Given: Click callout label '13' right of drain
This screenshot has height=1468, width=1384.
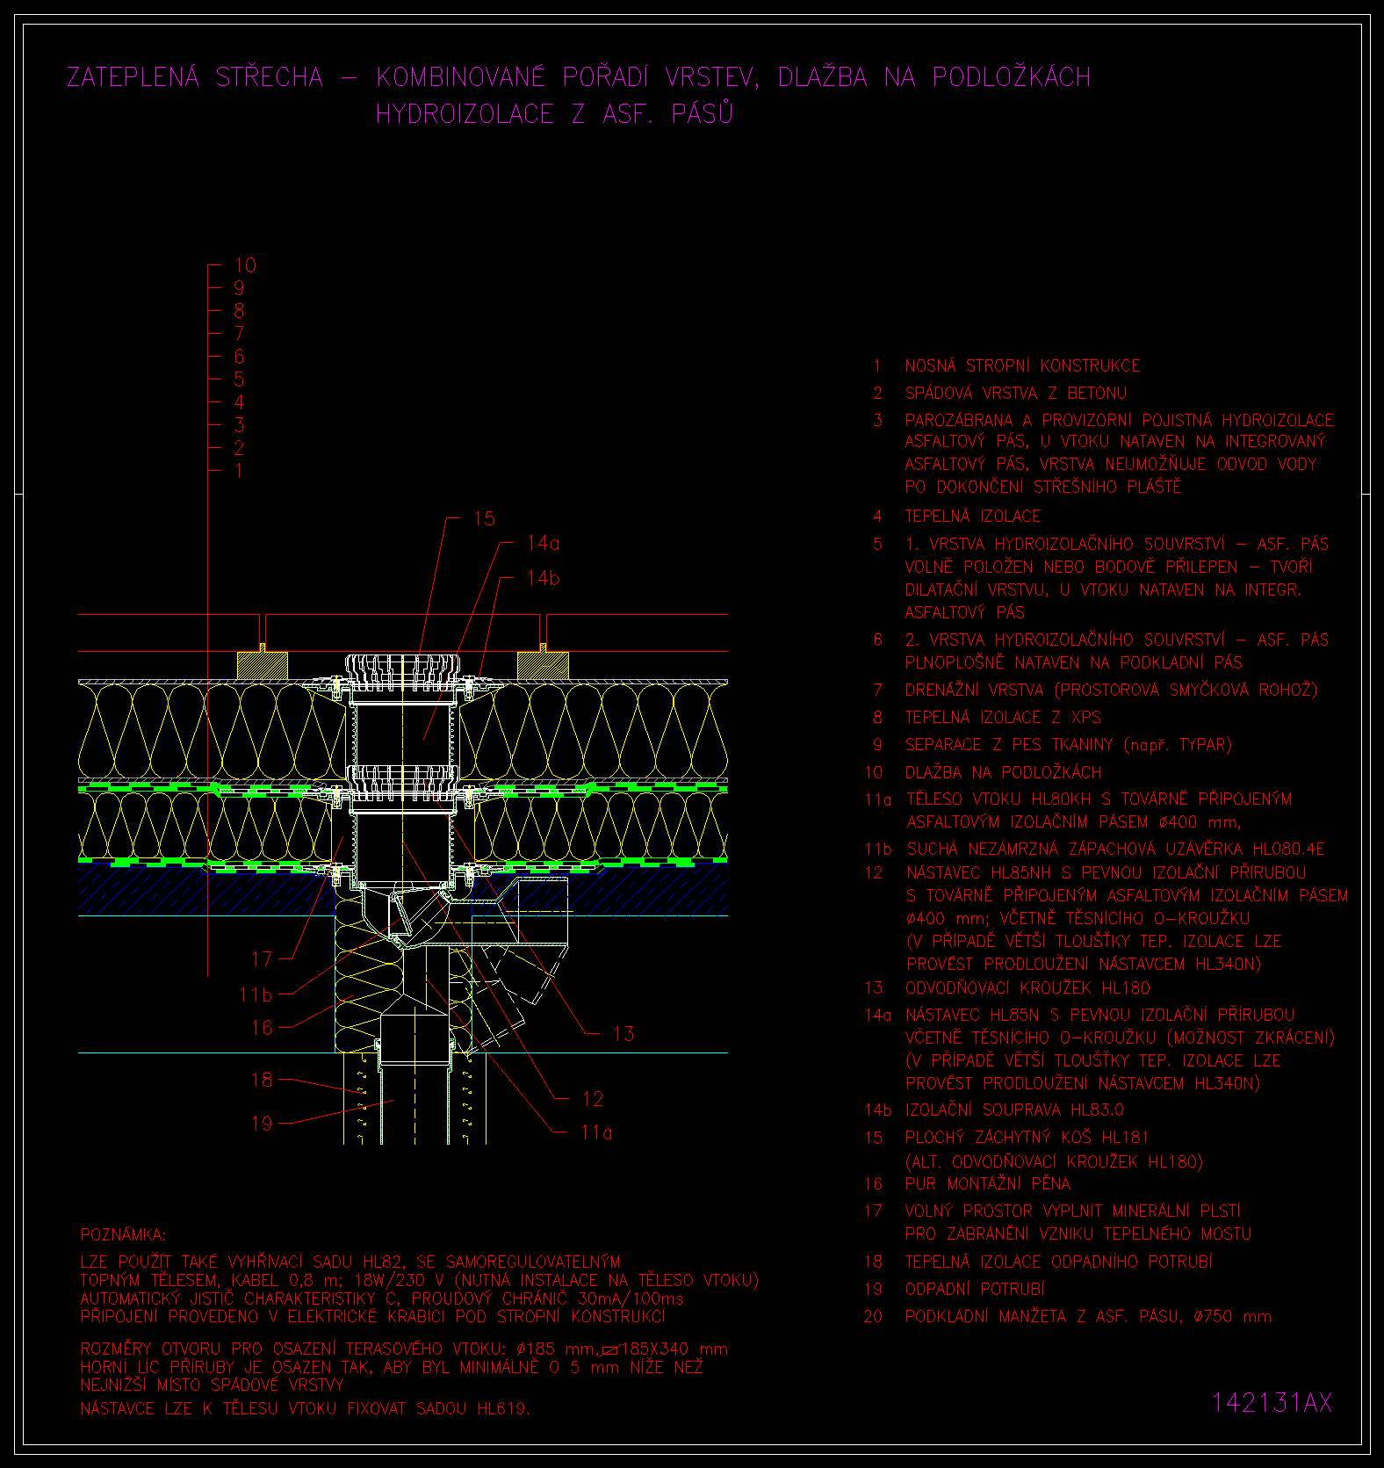Looking at the screenshot, I should click(624, 1033).
